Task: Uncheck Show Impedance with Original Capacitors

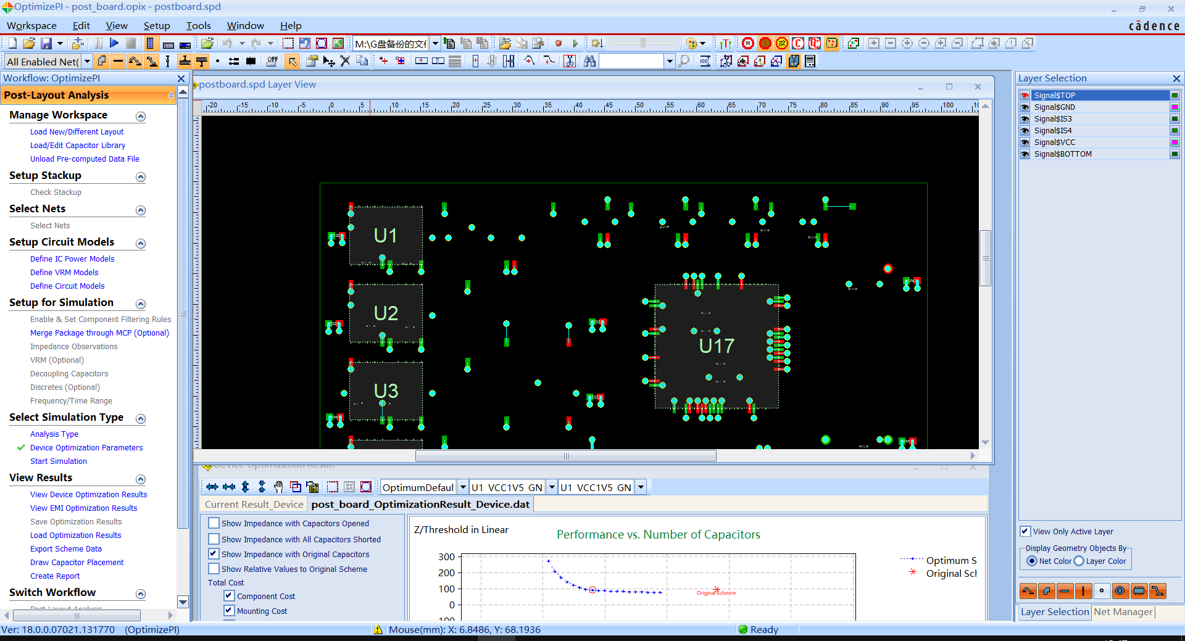Action: [x=214, y=554]
